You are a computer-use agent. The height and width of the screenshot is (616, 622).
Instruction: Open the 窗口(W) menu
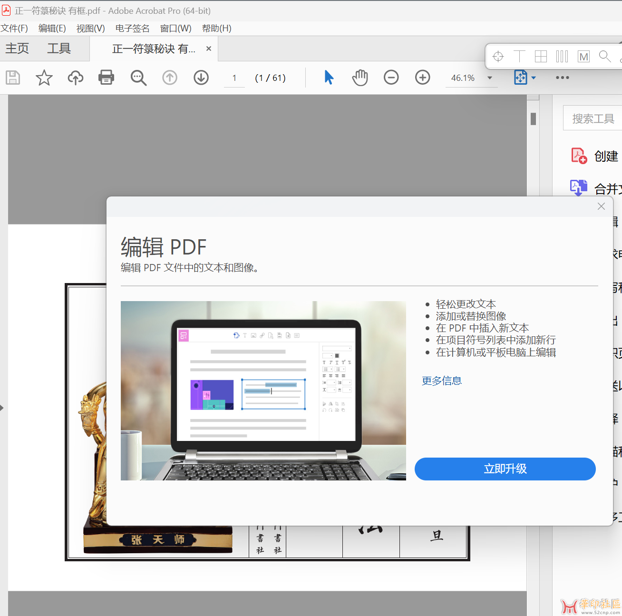[x=176, y=28]
